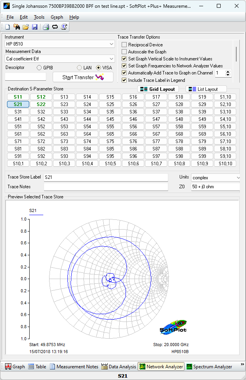Screen dimensions: 246x380
Task: Enable the Reciprocal Device checkbox
Action: pos(125,45)
